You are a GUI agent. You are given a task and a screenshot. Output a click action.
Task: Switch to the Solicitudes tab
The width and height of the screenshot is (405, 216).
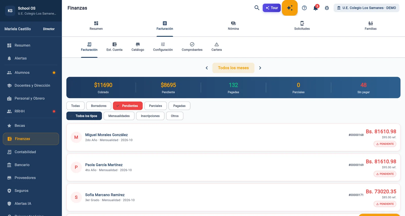point(302,26)
